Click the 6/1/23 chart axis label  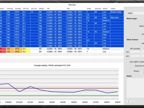point(30,102)
